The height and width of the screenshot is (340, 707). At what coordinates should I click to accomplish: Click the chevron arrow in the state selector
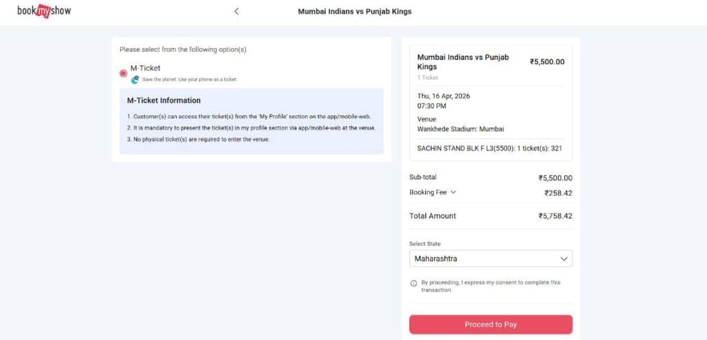[x=564, y=259]
